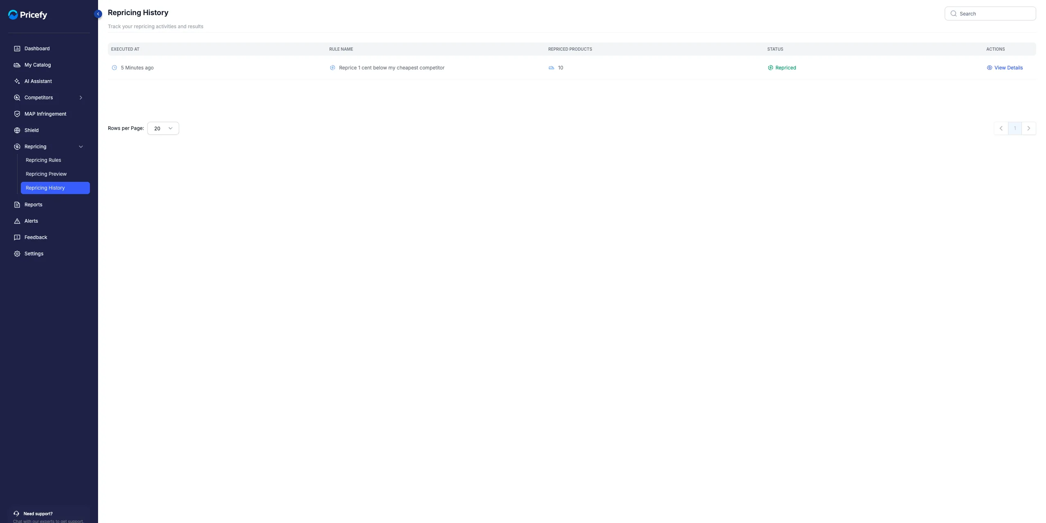Open the Feedback section

(49, 237)
